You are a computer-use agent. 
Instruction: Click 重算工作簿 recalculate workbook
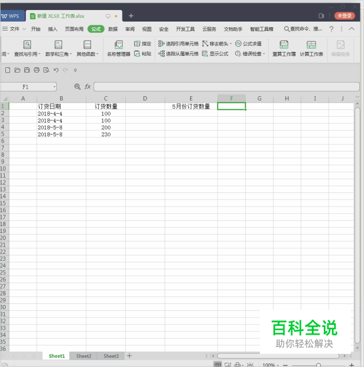tap(284, 49)
